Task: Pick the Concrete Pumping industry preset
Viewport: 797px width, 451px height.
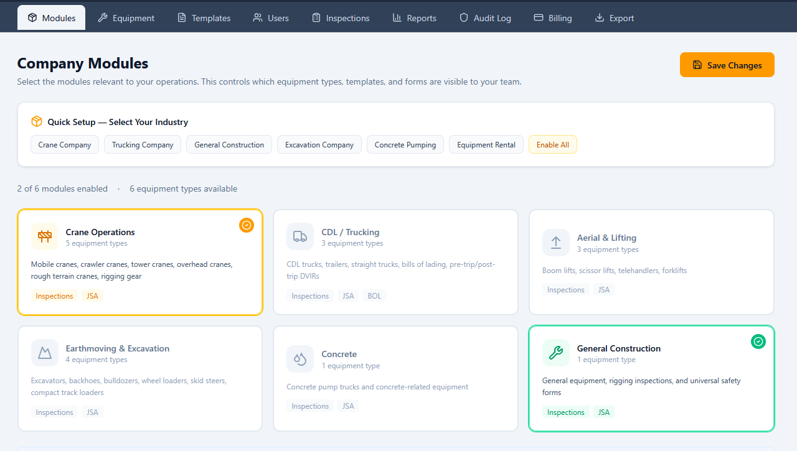Action: click(x=405, y=145)
